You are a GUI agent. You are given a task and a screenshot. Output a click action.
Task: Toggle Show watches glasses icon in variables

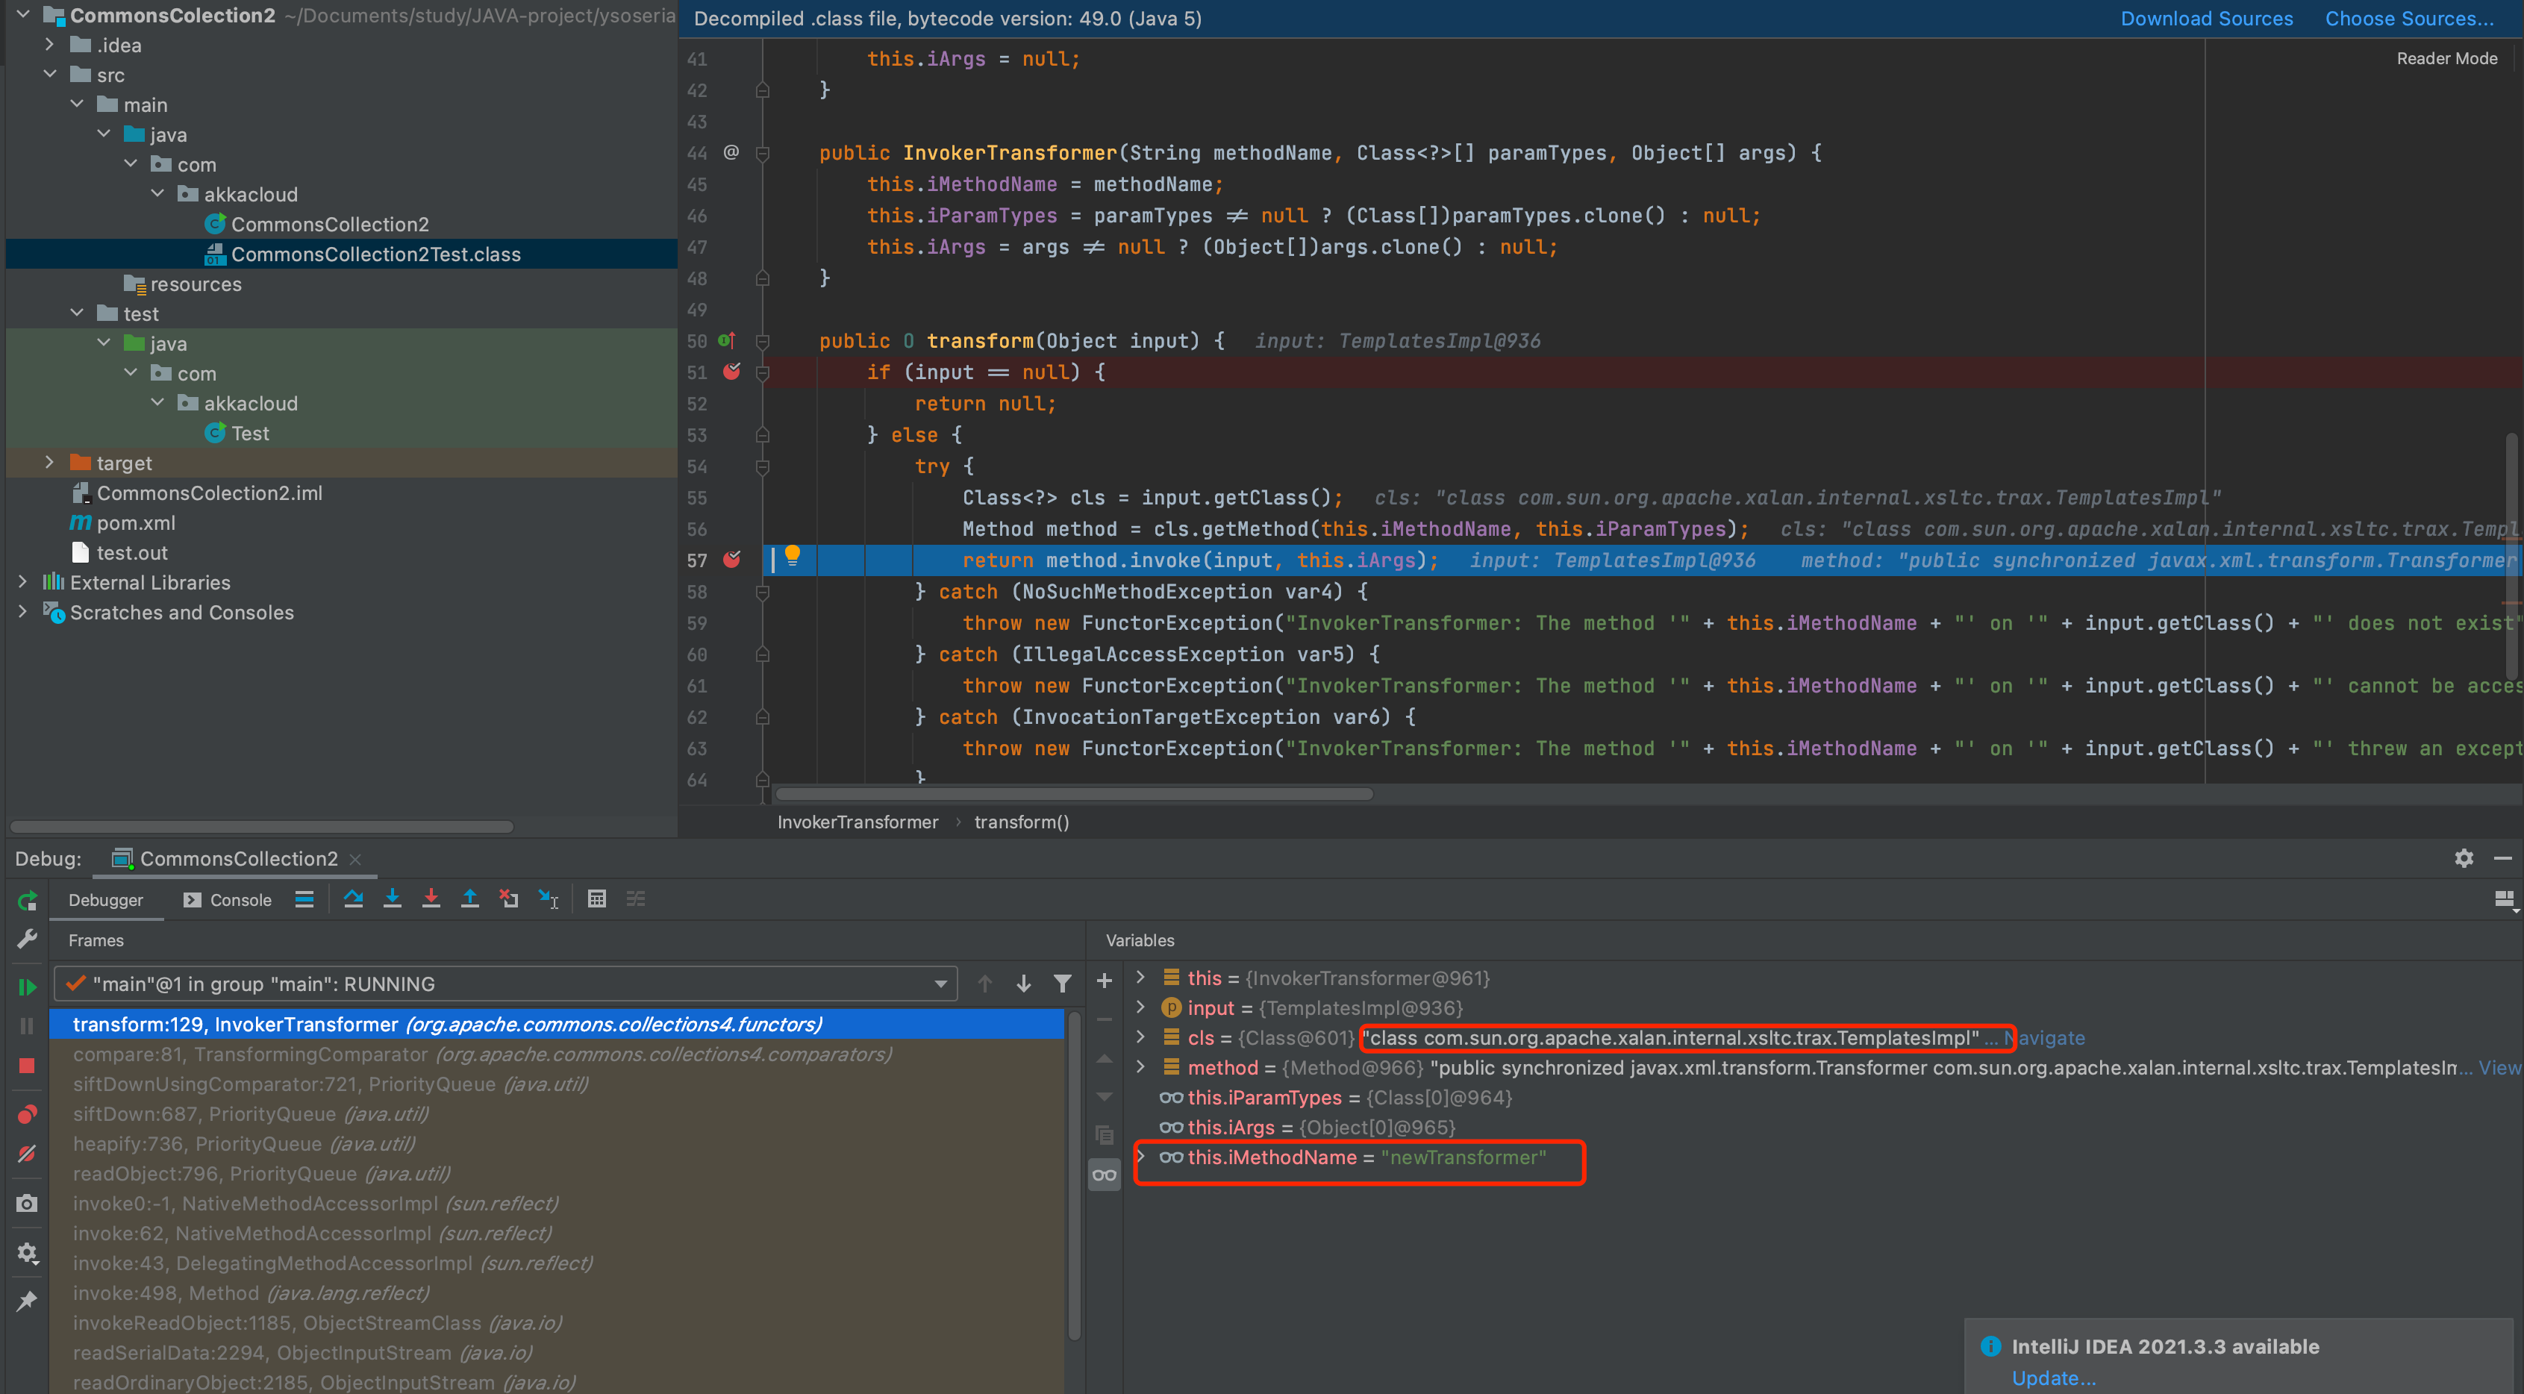click(1105, 1175)
